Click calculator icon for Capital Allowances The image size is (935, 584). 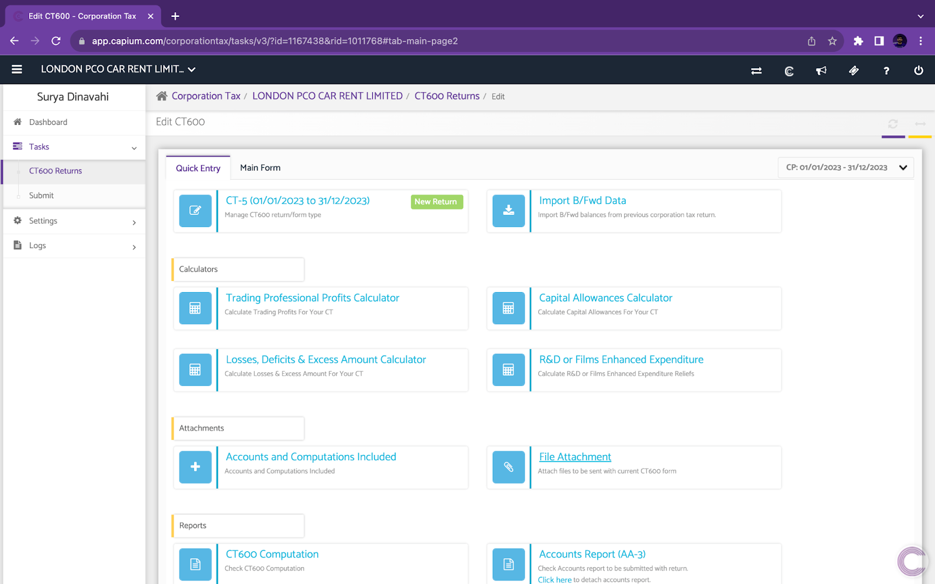tap(508, 308)
